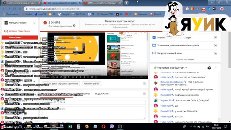Open the browser profile avatar
Screen dimensions: 231x130
222,9
